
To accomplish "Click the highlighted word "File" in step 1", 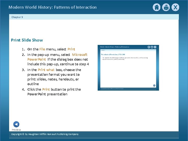I will (x=42, y=49).
